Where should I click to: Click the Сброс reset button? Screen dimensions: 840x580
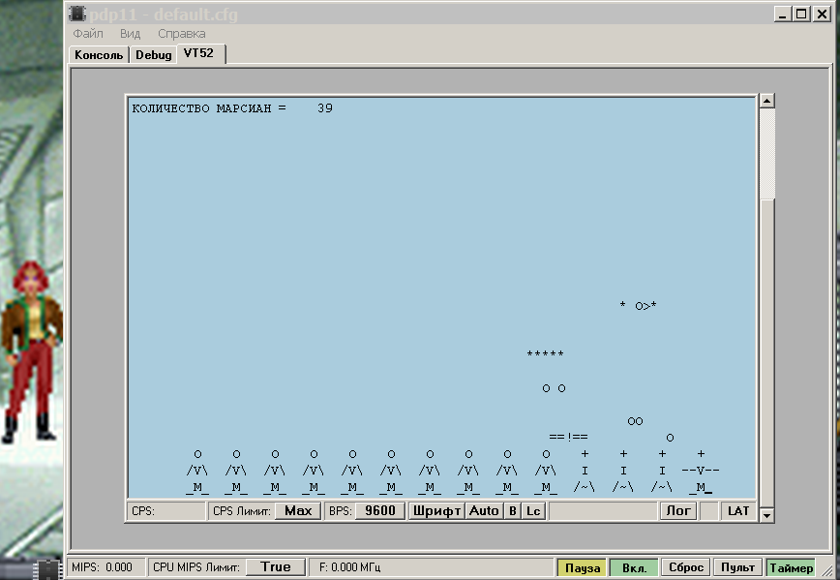tap(686, 567)
